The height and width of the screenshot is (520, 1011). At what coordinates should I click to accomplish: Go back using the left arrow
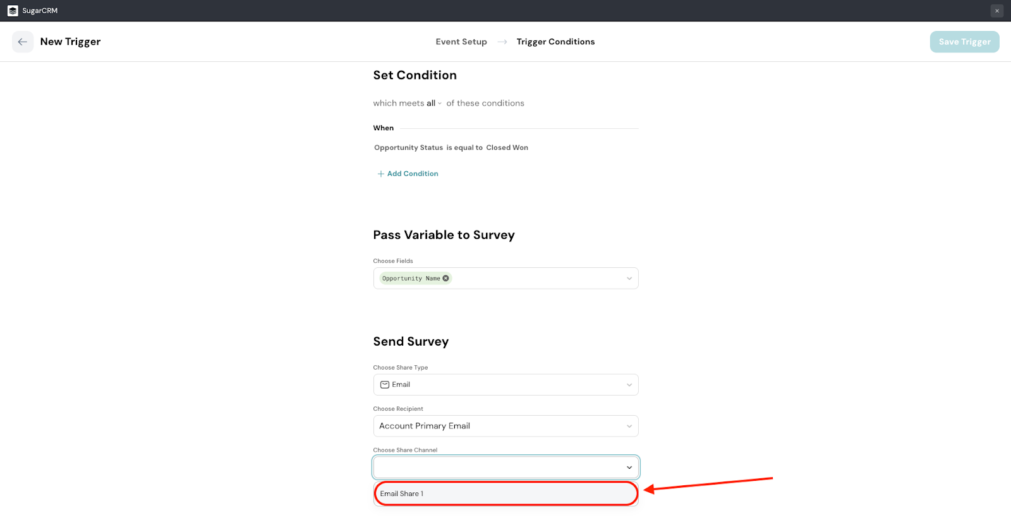23,42
